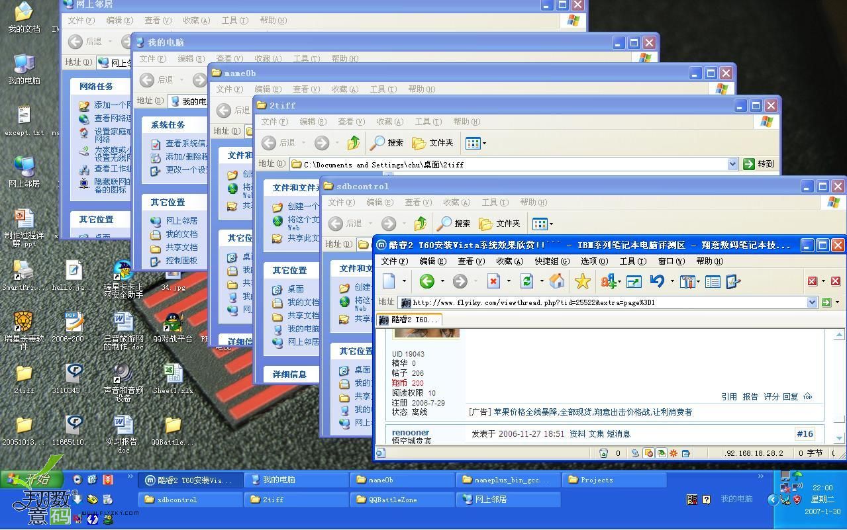Click the font size icon in Maxthon toolbar
Viewport: 847px width, 530px height.
pos(607,281)
